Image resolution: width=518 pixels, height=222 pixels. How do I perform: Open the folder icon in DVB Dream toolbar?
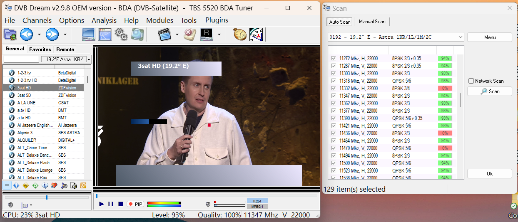tap(10, 35)
